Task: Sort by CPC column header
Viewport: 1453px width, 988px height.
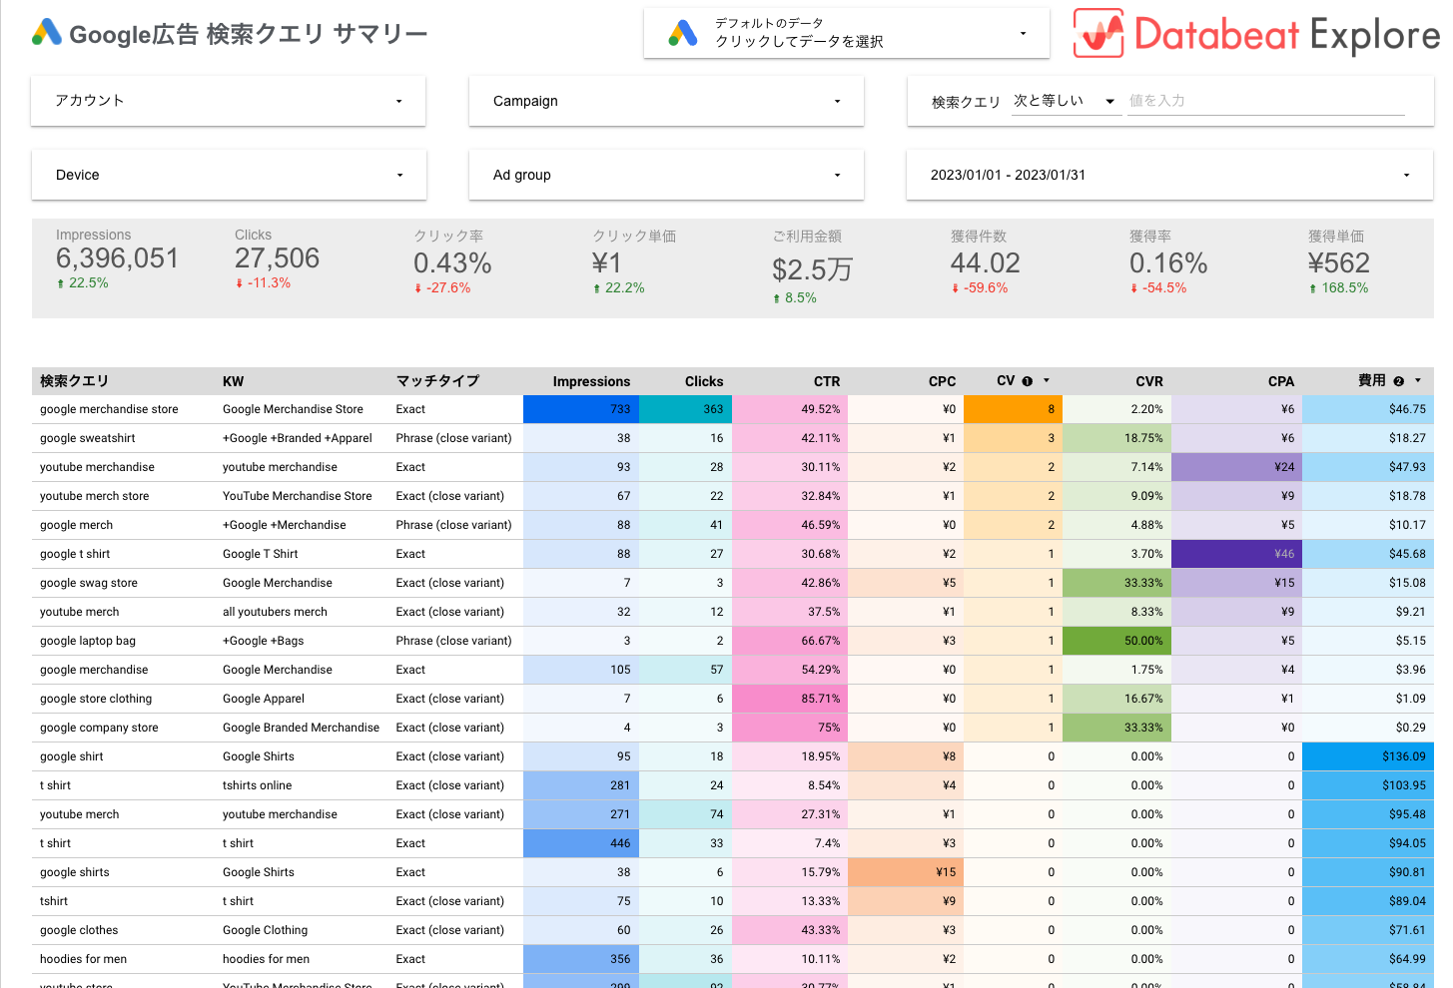Action: (x=942, y=381)
